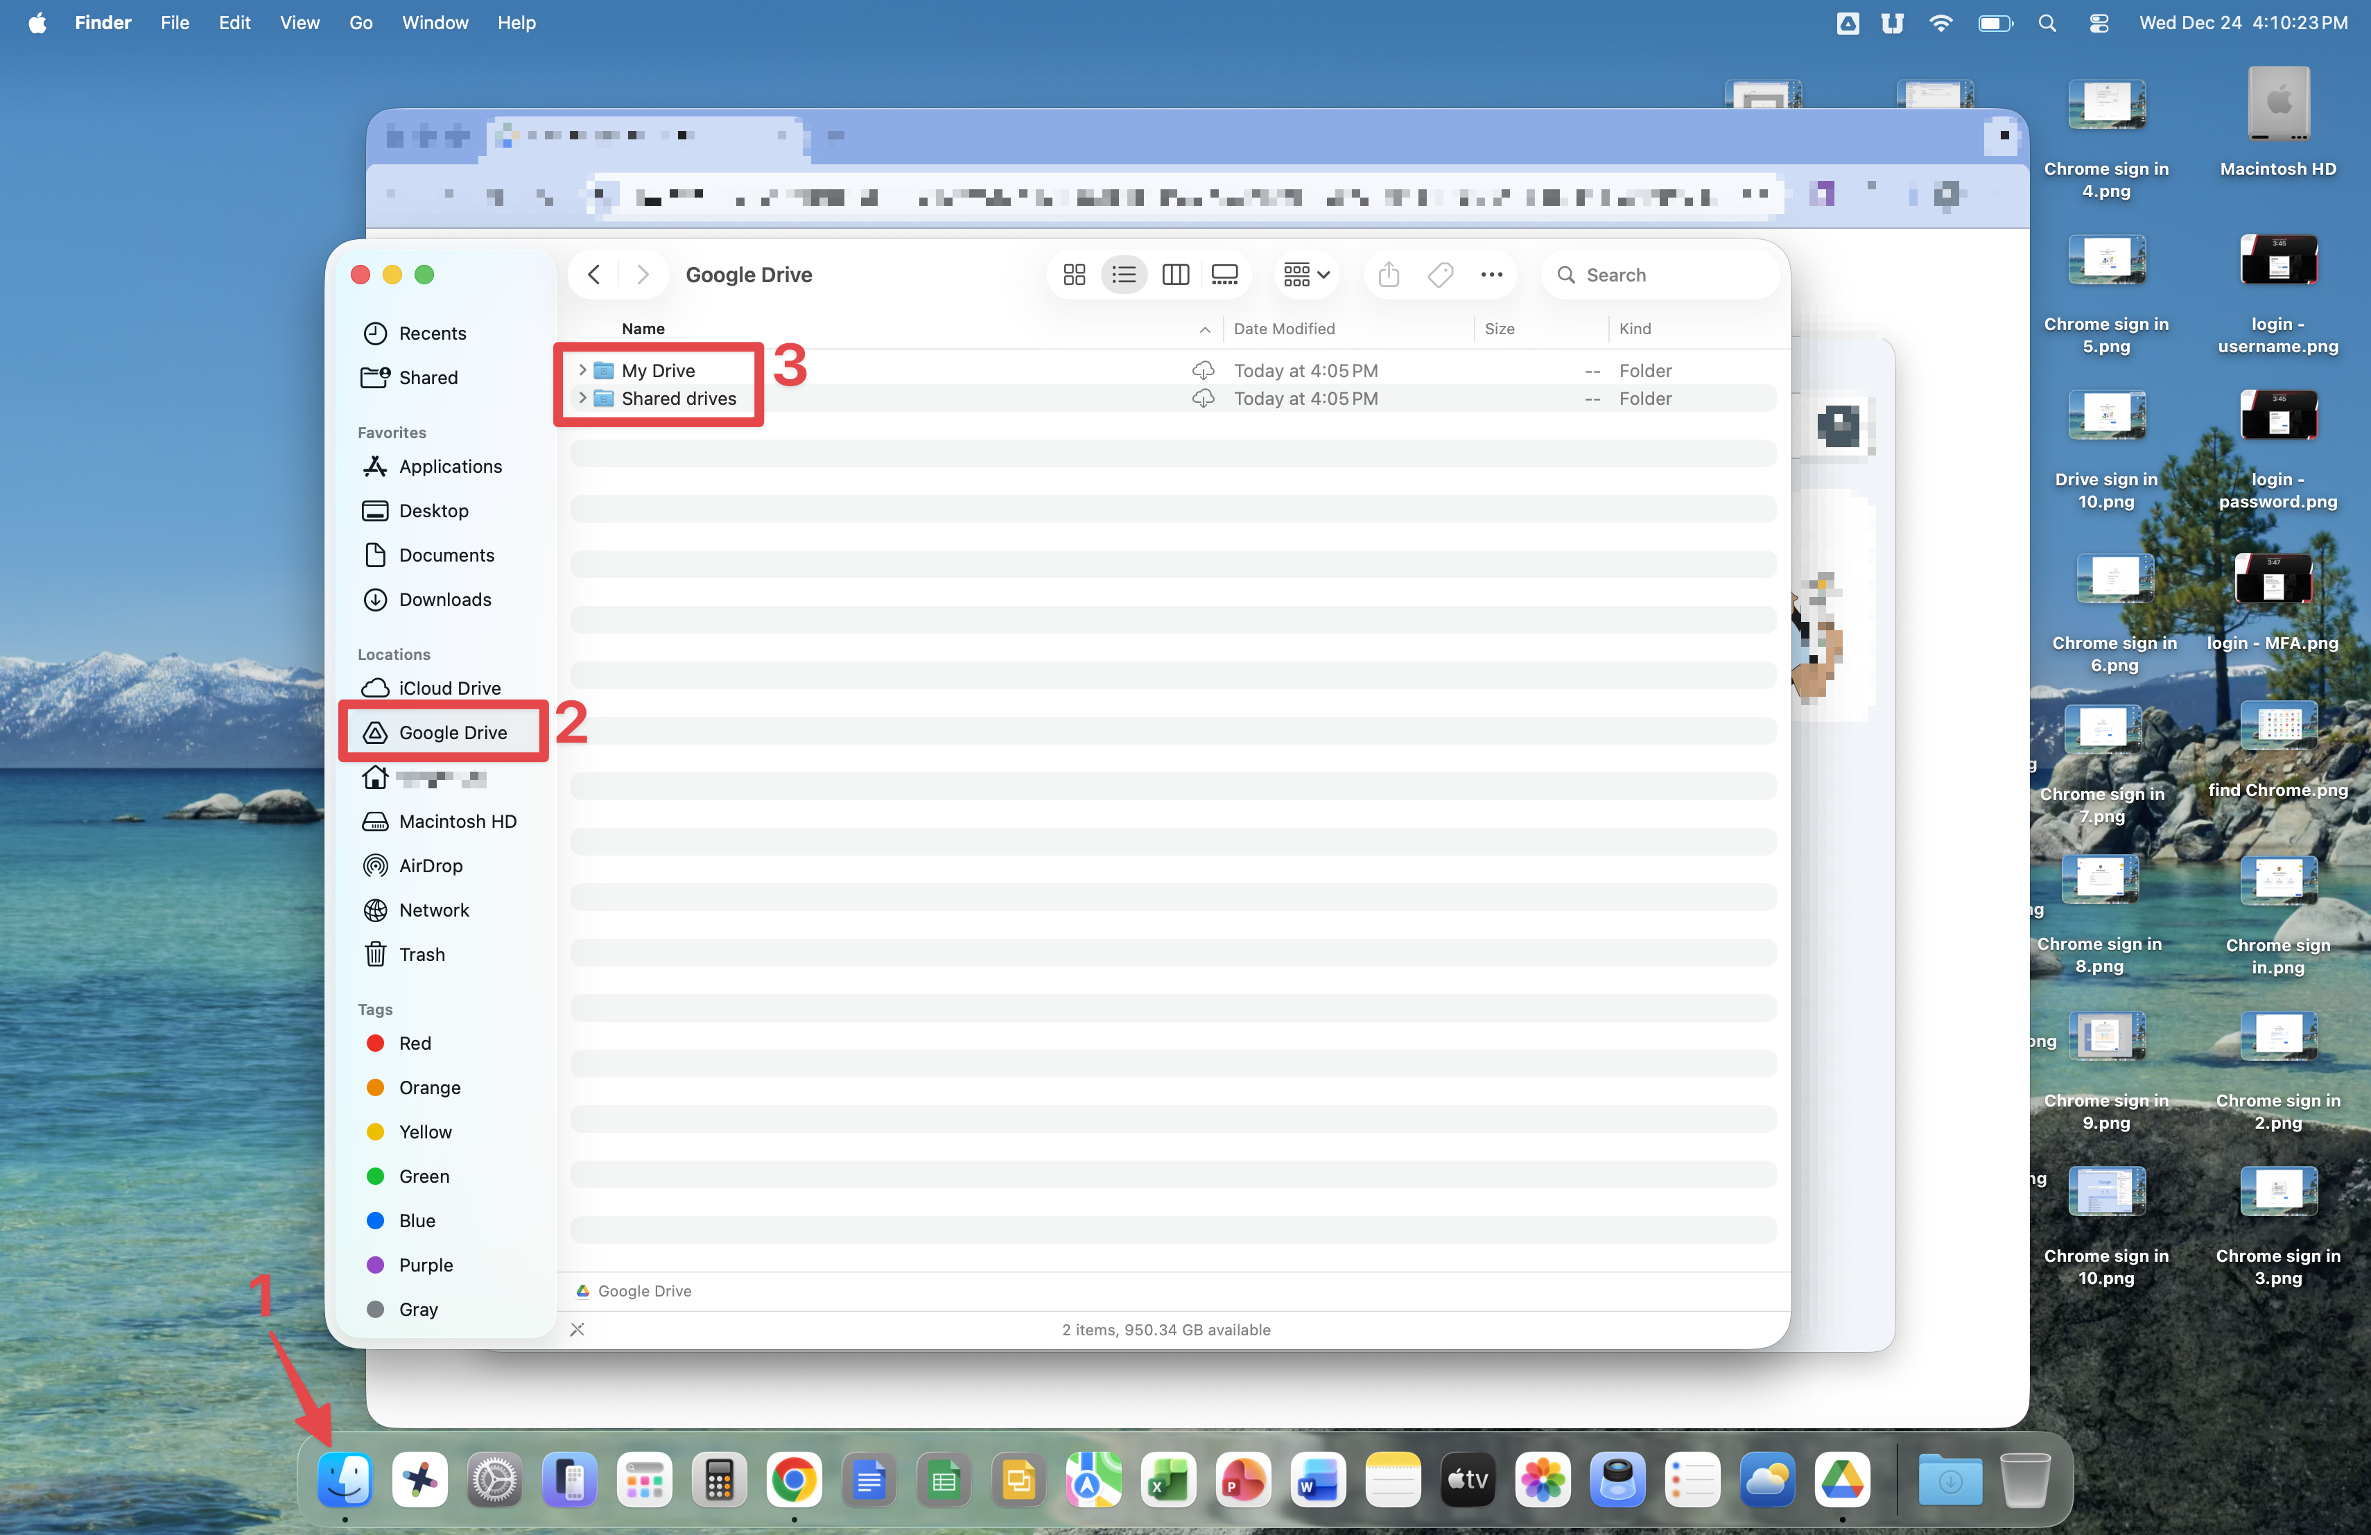This screenshot has height=1535, width=2371.
Task: Go back with the back arrow
Action: tap(593, 275)
